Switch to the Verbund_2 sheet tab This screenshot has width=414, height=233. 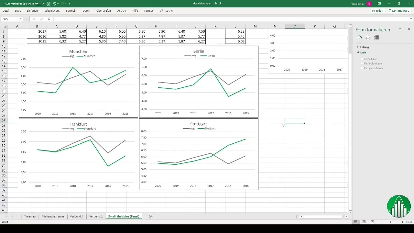pos(96,216)
